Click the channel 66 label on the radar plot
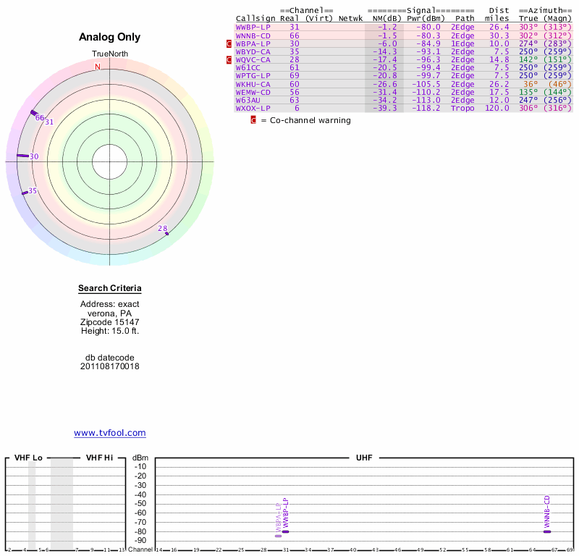579x556 pixels. pyautogui.click(x=40, y=118)
